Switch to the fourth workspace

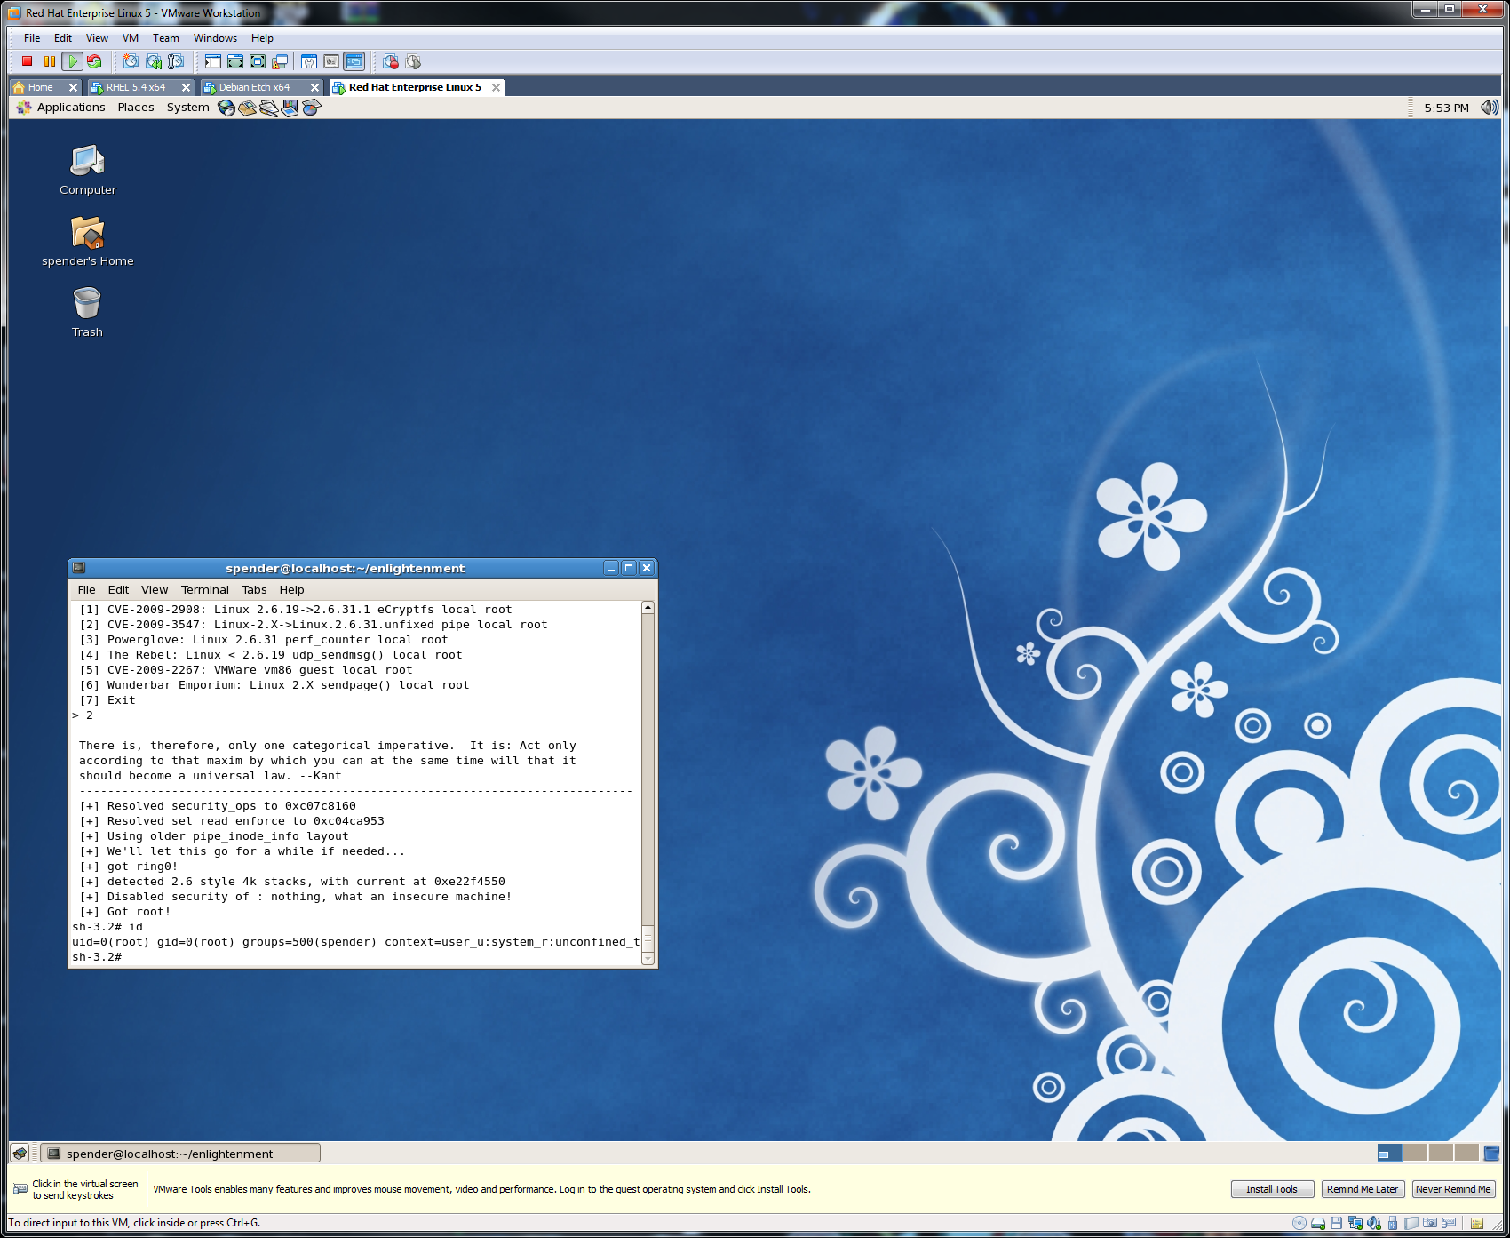coord(1466,1154)
